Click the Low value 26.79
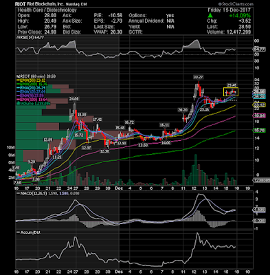This screenshot has height=275, width=270. tap(50, 27)
